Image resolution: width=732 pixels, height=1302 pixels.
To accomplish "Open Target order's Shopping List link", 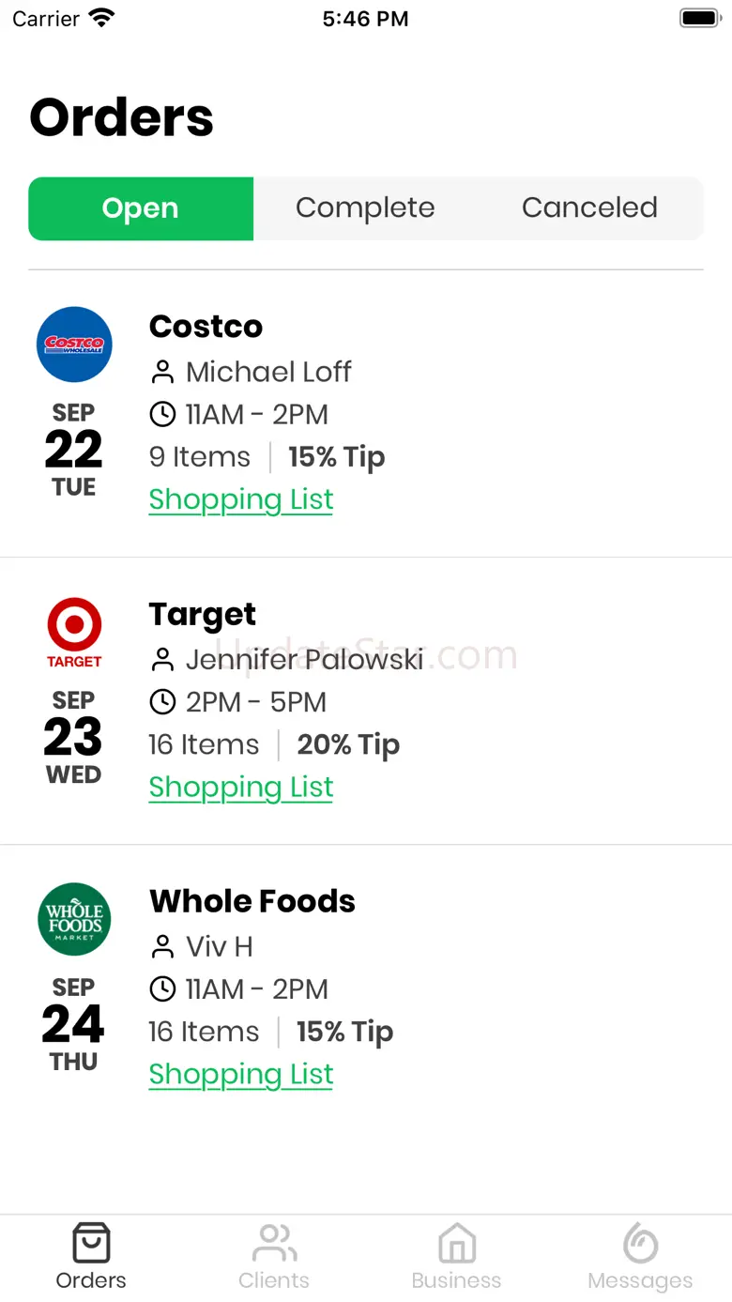I will pyautogui.click(x=241, y=787).
